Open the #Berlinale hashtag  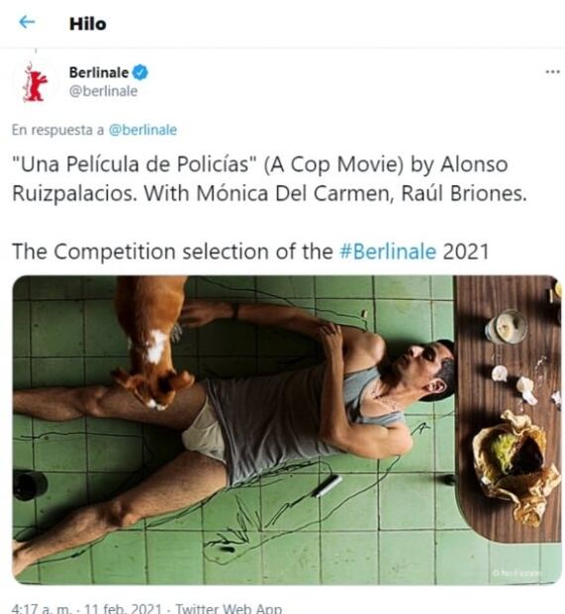coord(388,251)
